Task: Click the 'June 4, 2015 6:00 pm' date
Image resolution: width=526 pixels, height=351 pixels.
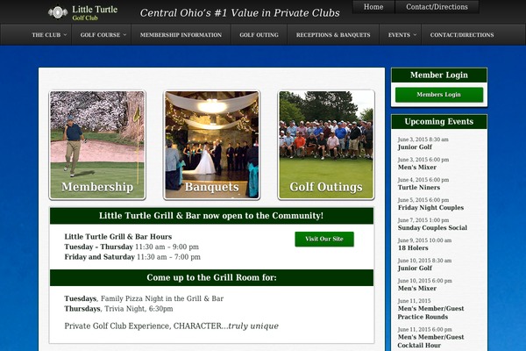Action: coord(423,180)
